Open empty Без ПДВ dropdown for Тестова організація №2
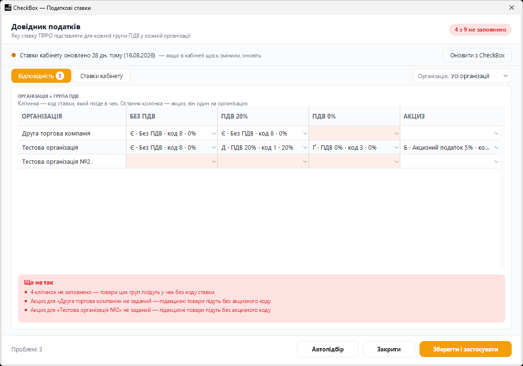 (x=172, y=161)
